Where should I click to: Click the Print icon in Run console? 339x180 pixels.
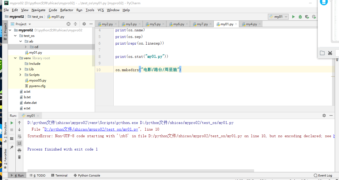[x=19, y=150]
